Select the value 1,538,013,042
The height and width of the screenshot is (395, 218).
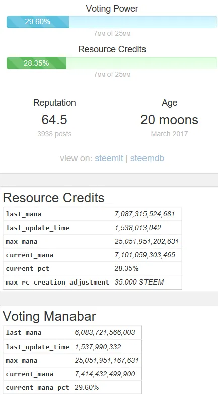click(x=137, y=228)
